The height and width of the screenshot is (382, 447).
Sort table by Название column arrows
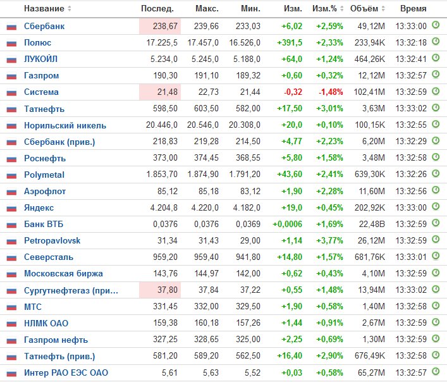coord(70,9)
